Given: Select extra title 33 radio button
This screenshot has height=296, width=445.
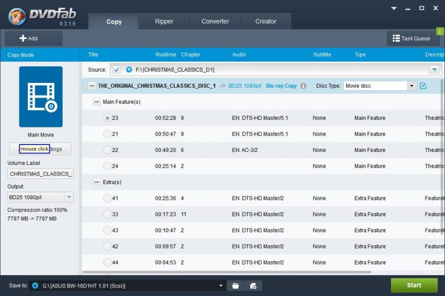Looking at the screenshot, I should pyautogui.click(x=107, y=214).
